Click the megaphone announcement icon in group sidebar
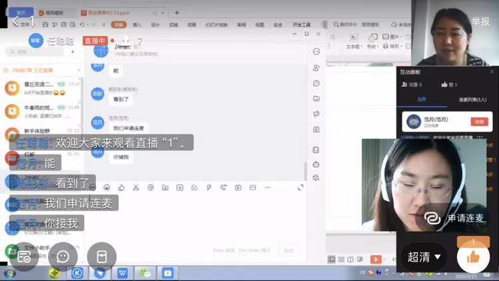Screen dimensions: 499x281 (x=316, y=114)
